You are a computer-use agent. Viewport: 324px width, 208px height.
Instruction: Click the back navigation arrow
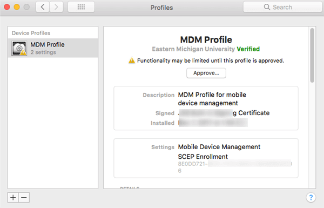coord(43,7)
